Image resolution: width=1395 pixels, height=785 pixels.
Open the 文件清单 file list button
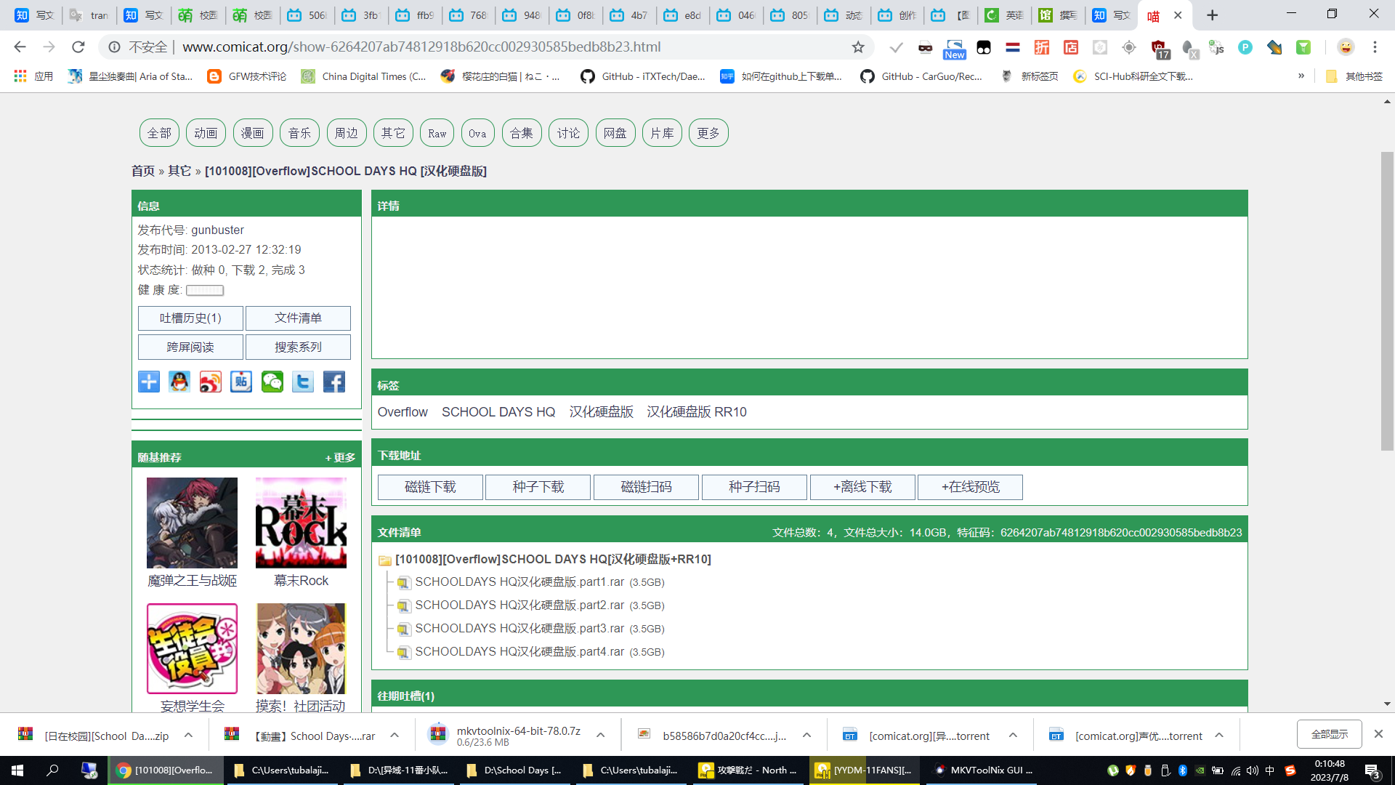[298, 318]
